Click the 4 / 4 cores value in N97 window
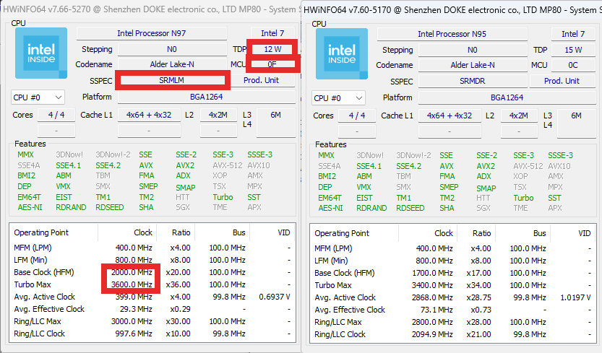Viewport: 602px width, 353px height. [56, 115]
